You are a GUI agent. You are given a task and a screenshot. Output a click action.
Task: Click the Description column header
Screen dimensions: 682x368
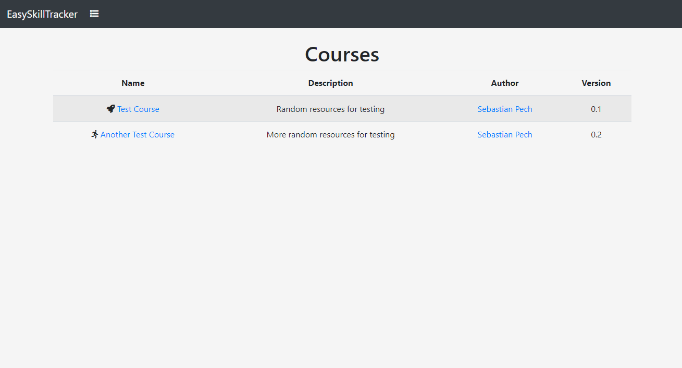(330, 83)
